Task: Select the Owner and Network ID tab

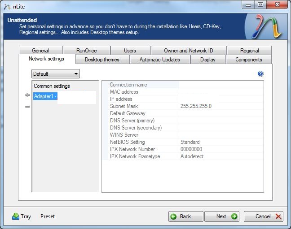Action: coord(189,50)
